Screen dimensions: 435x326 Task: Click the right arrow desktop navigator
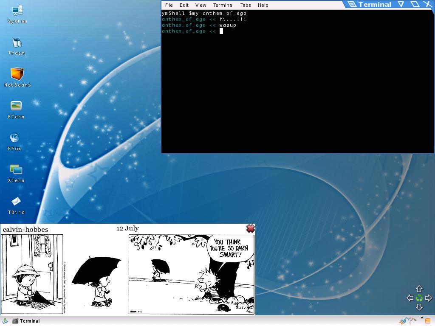(428, 298)
